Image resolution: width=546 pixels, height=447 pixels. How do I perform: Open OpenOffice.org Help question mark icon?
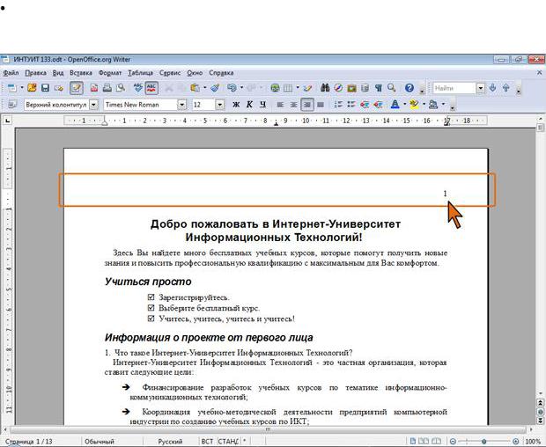click(409, 88)
